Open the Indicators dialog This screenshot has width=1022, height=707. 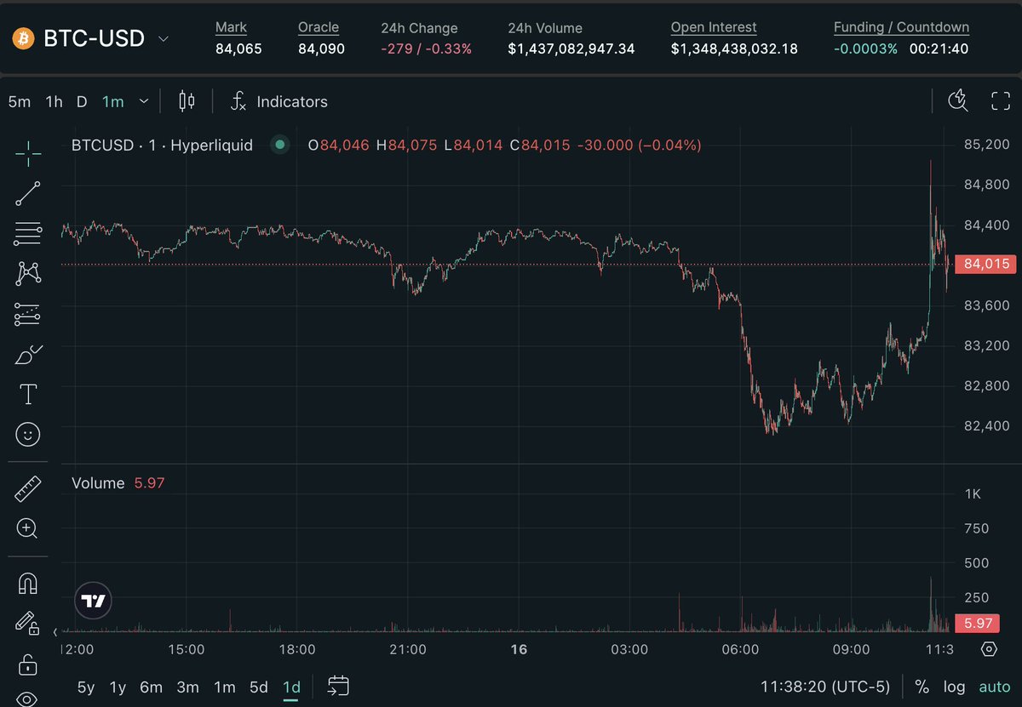point(279,101)
